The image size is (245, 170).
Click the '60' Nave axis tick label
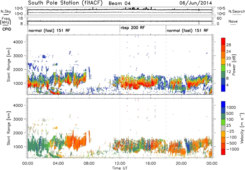click(x=219, y=18)
